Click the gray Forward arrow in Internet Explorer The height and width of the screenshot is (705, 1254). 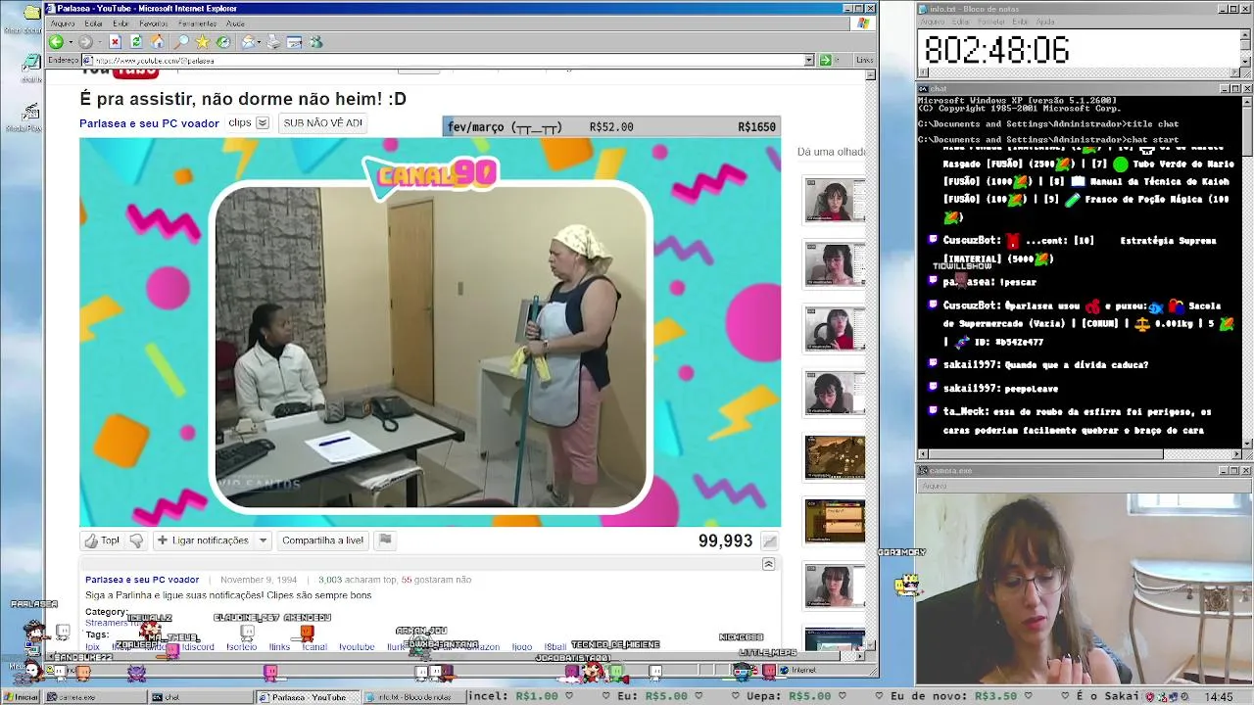tap(85, 42)
